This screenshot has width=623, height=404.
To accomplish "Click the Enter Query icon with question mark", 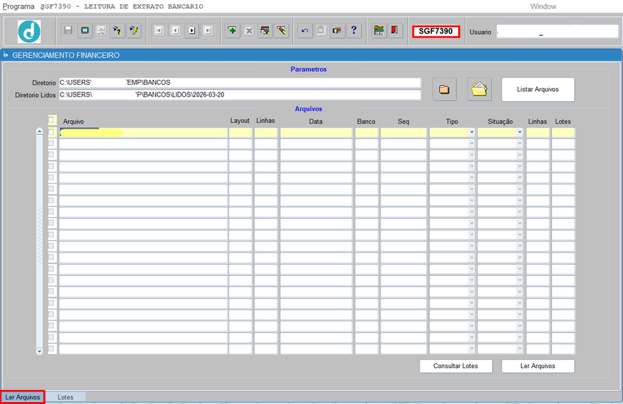I will point(118,31).
